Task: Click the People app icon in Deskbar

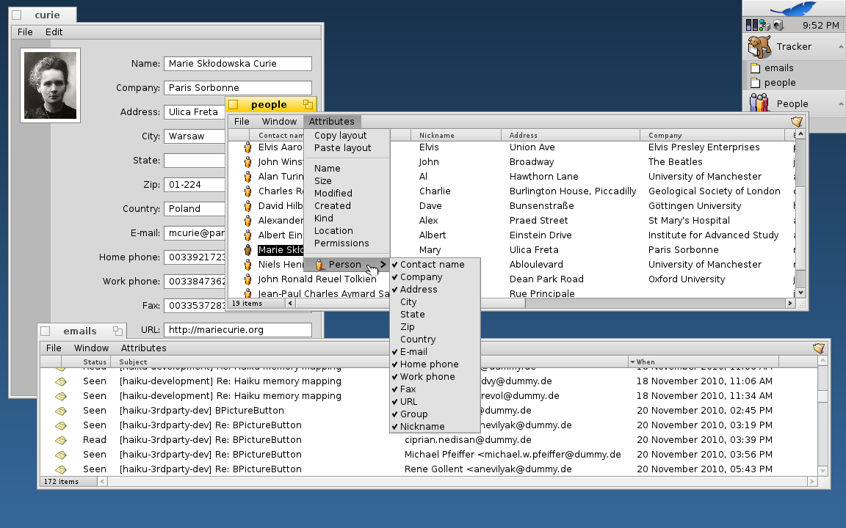Action: 759,103
